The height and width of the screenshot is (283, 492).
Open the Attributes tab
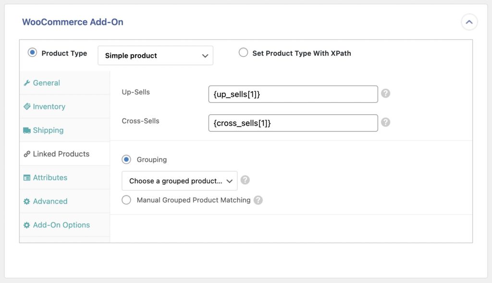pos(49,177)
